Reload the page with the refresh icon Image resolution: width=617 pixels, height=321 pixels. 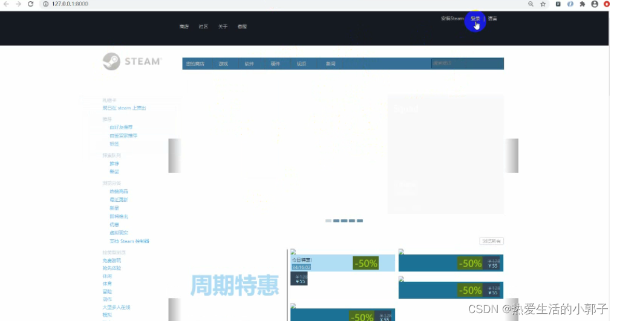[31, 4]
